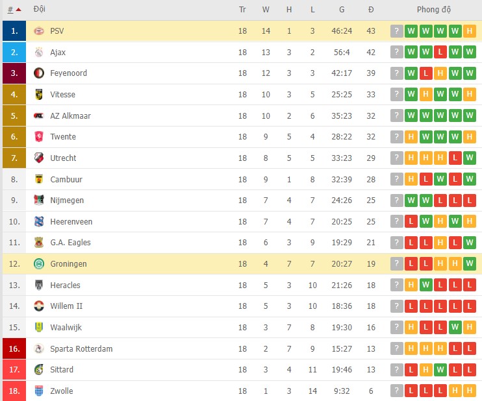Open the Sparta Rotterdam team link
The width and height of the screenshot is (482, 401).
click(81, 348)
